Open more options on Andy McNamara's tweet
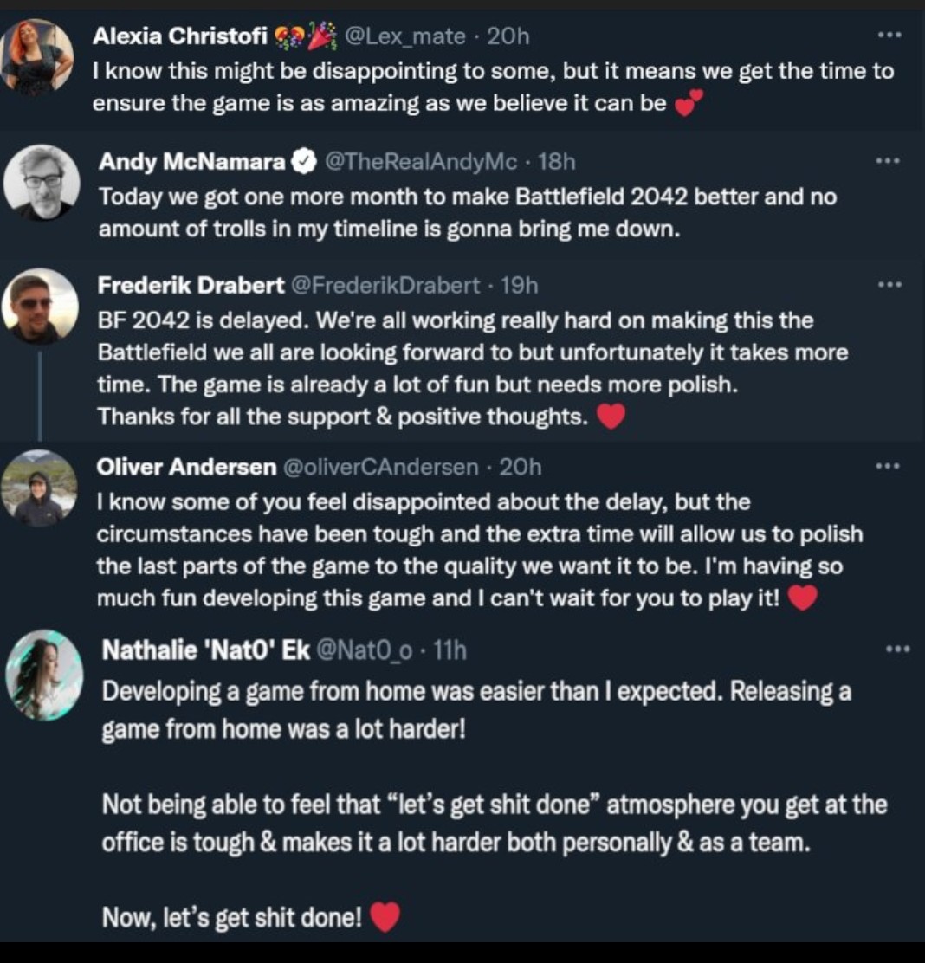The height and width of the screenshot is (963, 925). click(x=889, y=161)
